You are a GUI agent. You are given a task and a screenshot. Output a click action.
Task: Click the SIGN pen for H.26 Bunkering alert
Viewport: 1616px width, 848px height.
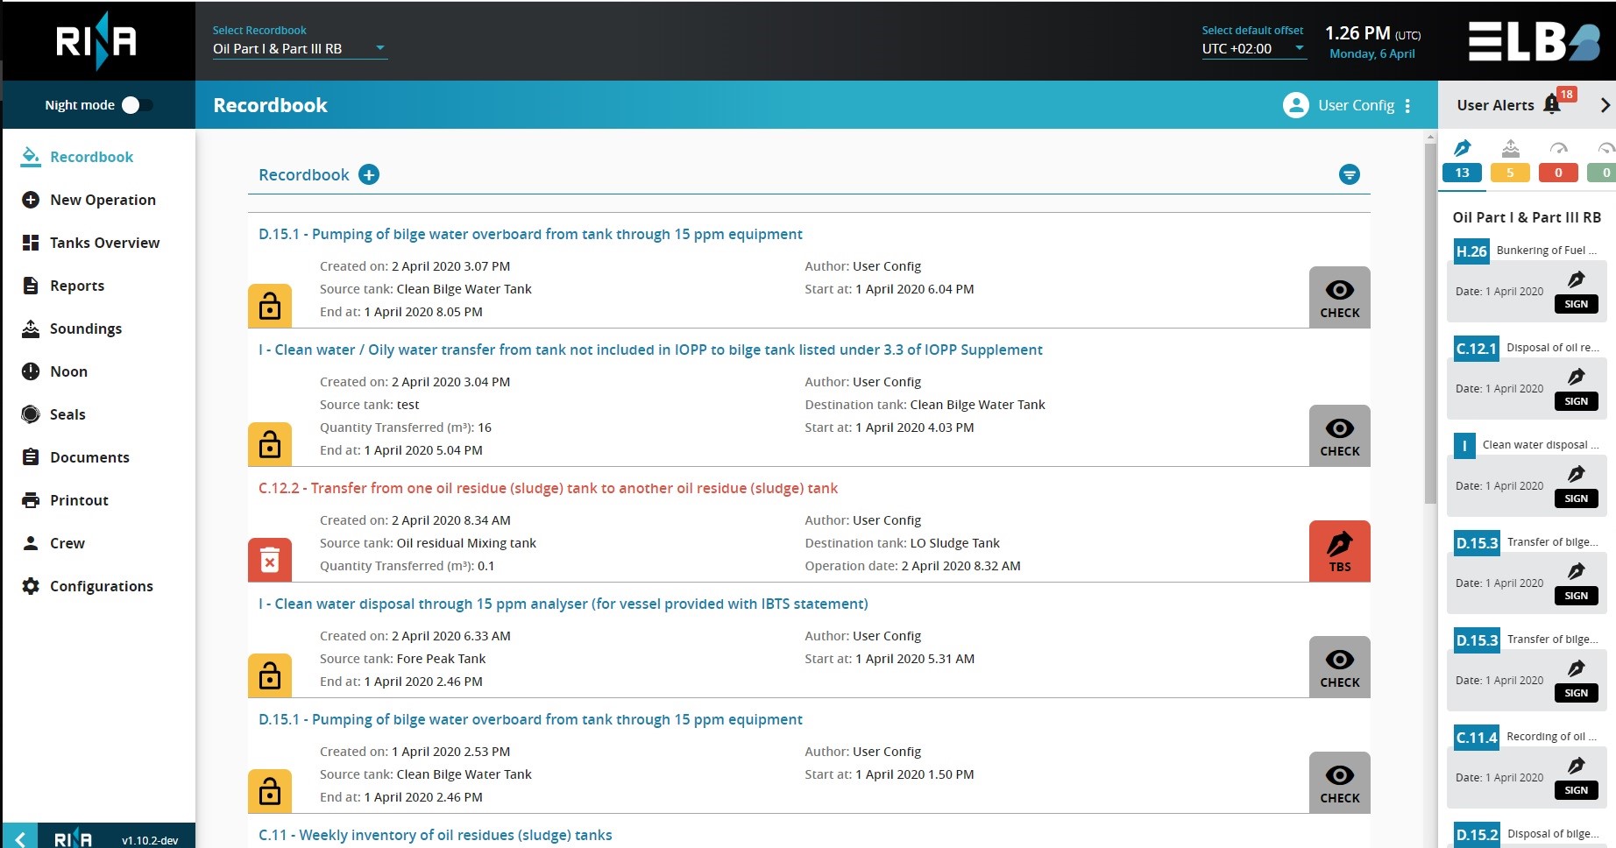pos(1576,291)
